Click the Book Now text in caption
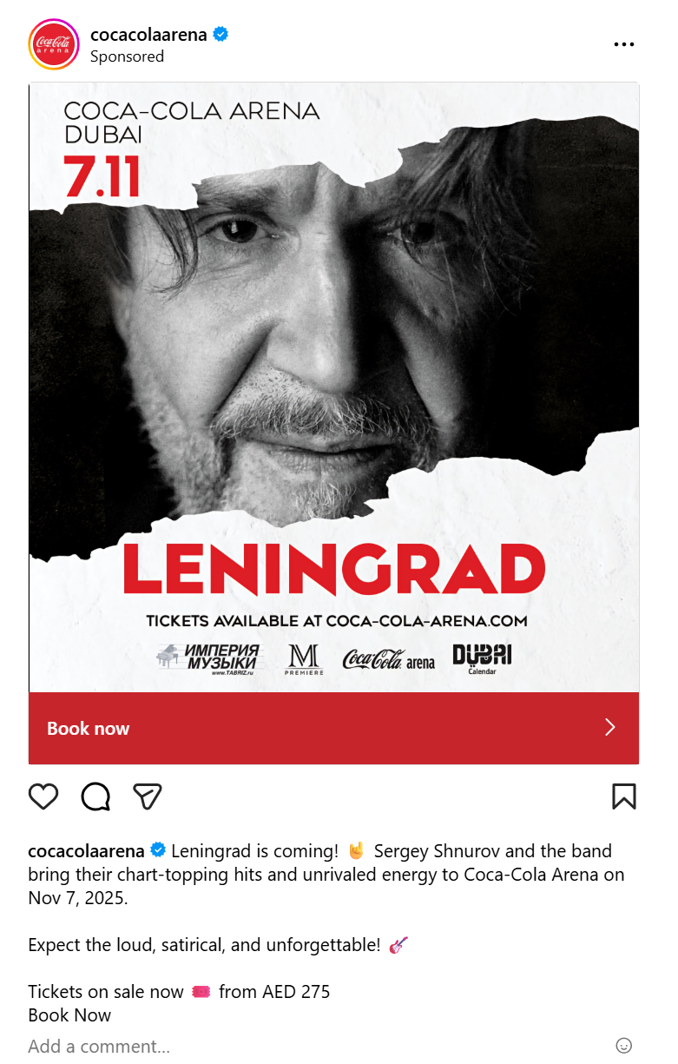Screen dimensions: 678x1064 69,1015
